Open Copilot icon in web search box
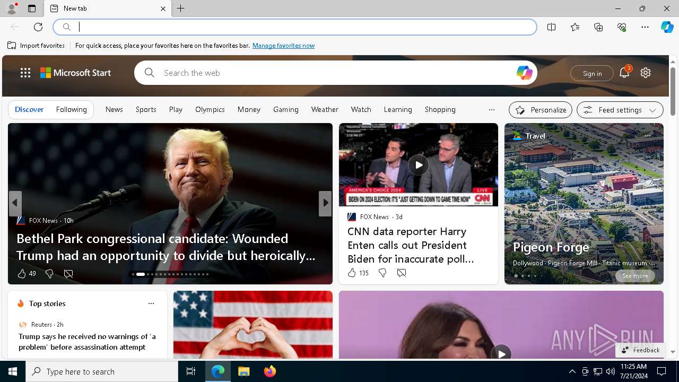This screenshot has width=679, height=382. (524, 73)
